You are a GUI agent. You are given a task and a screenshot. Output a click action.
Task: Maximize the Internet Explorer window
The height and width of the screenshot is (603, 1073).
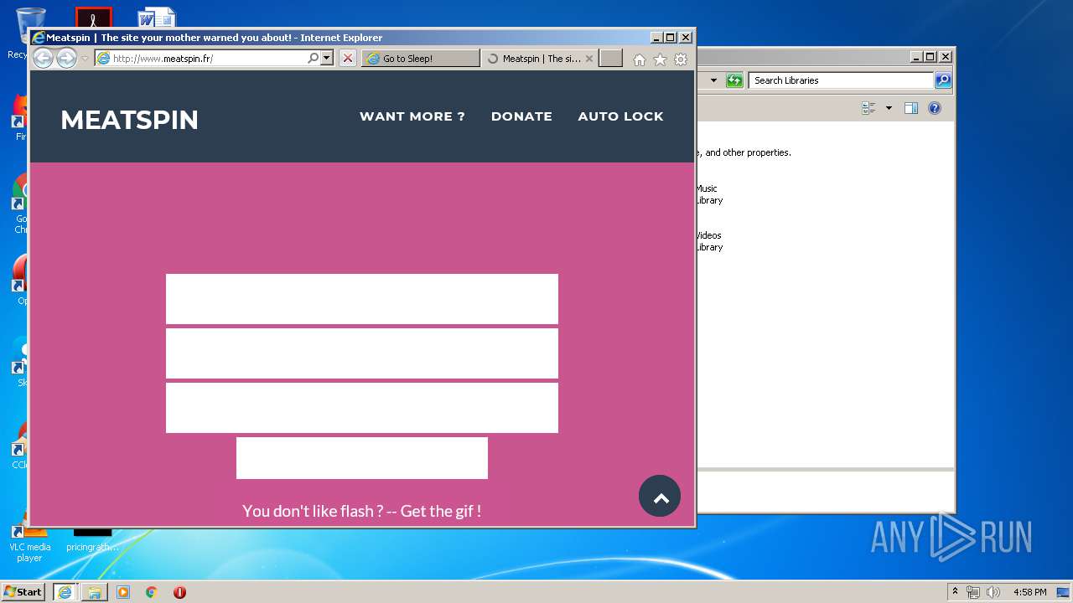(670, 38)
